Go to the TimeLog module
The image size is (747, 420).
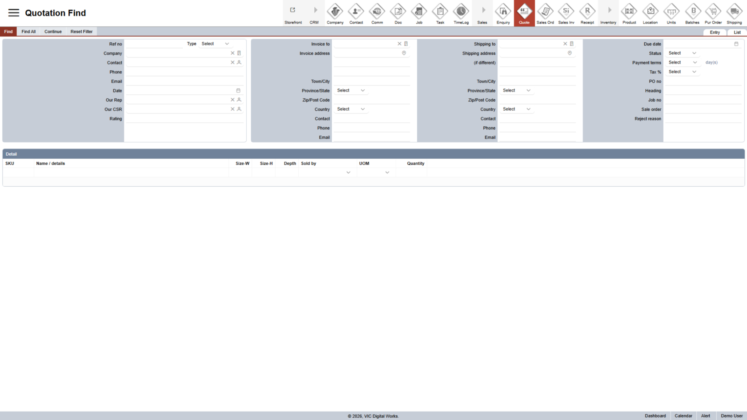tap(461, 13)
